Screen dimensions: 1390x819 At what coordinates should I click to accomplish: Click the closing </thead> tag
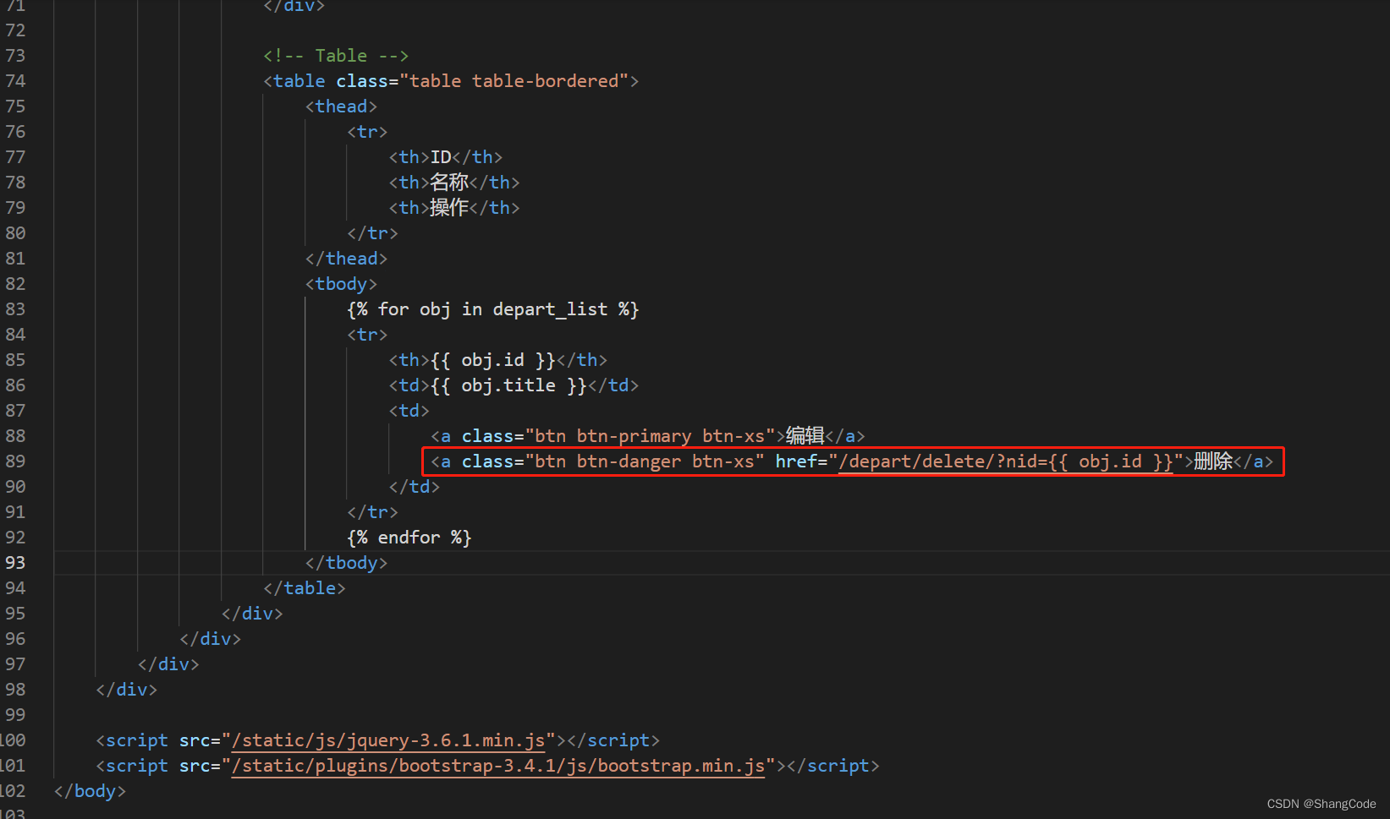(346, 259)
